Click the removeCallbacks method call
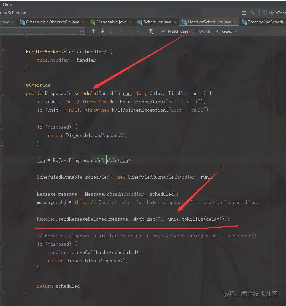The width and height of the screenshot is (286, 306). (x=89, y=252)
